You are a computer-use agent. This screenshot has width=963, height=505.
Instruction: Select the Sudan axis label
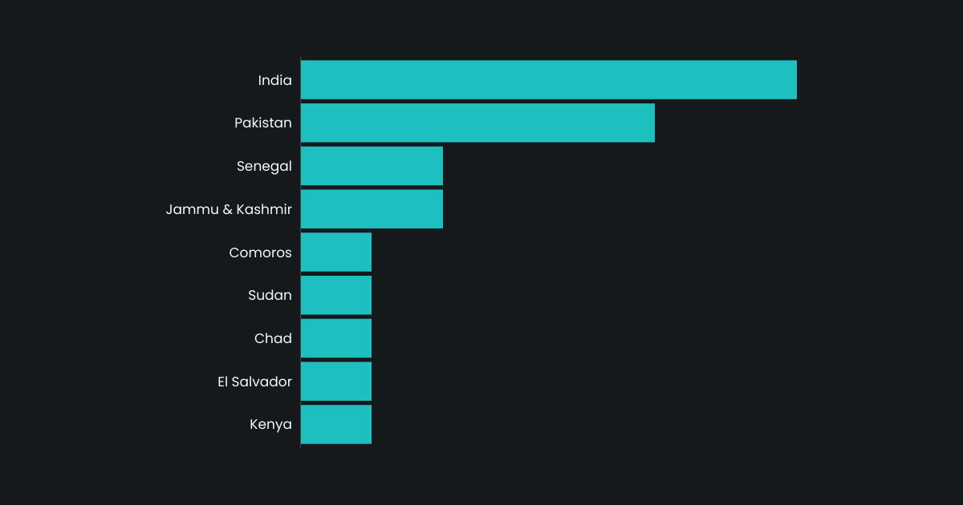click(x=270, y=296)
